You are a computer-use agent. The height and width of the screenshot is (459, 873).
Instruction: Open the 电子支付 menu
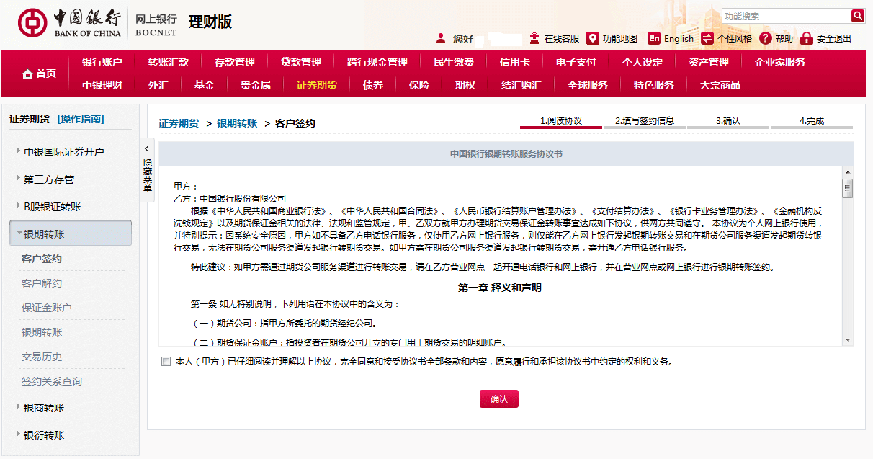(576, 62)
